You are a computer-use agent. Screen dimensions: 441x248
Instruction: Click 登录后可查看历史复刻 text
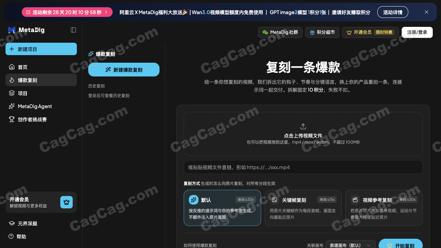click(109, 96)
